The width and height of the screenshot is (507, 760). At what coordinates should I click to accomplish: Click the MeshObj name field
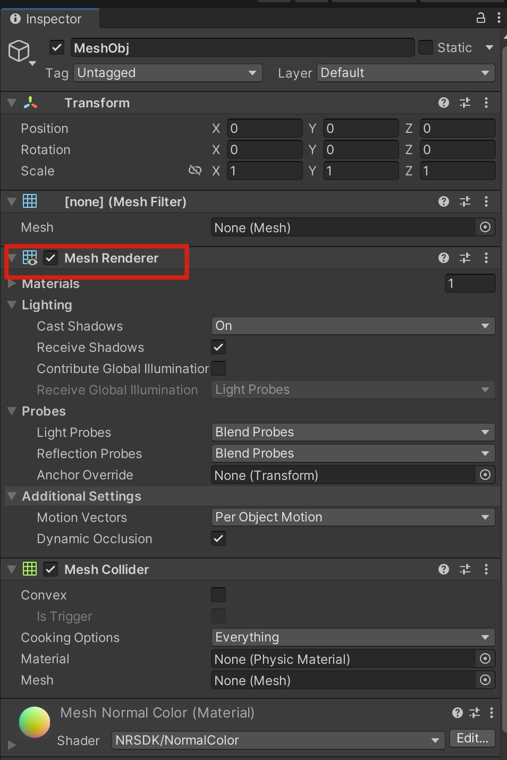242,48
